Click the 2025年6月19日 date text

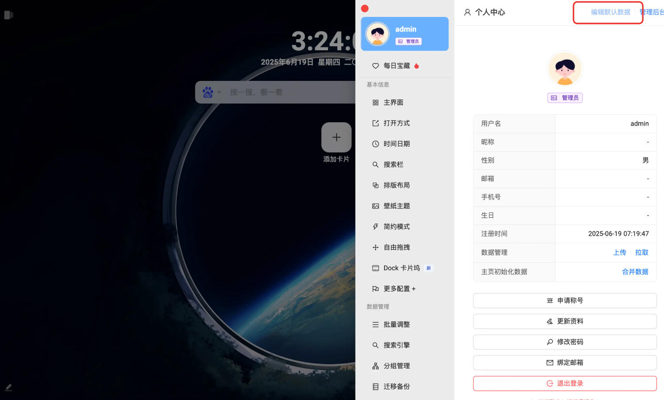click(287, 62)
